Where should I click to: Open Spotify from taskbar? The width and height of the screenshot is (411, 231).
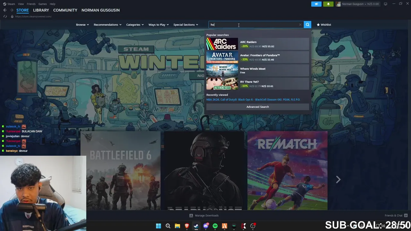pyautogui.click(x=215, y=226)
